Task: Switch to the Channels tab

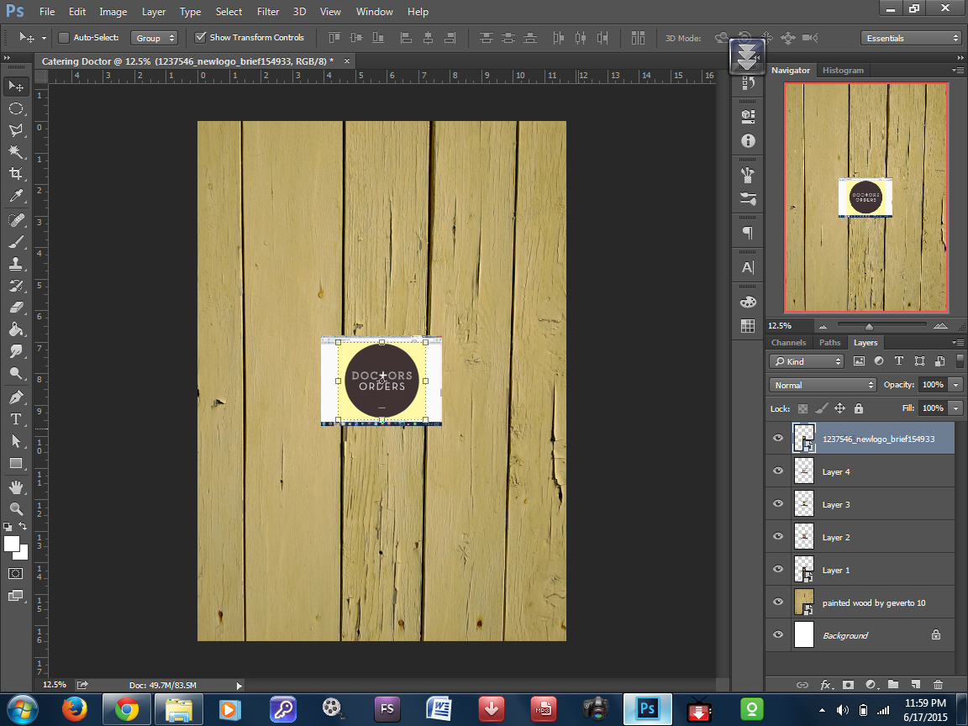Action: click(x=788, y=343)
